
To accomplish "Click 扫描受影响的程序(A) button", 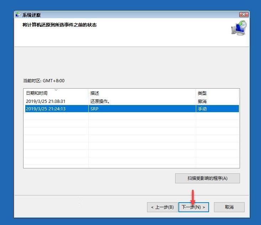I will click(x=207, y=178).
